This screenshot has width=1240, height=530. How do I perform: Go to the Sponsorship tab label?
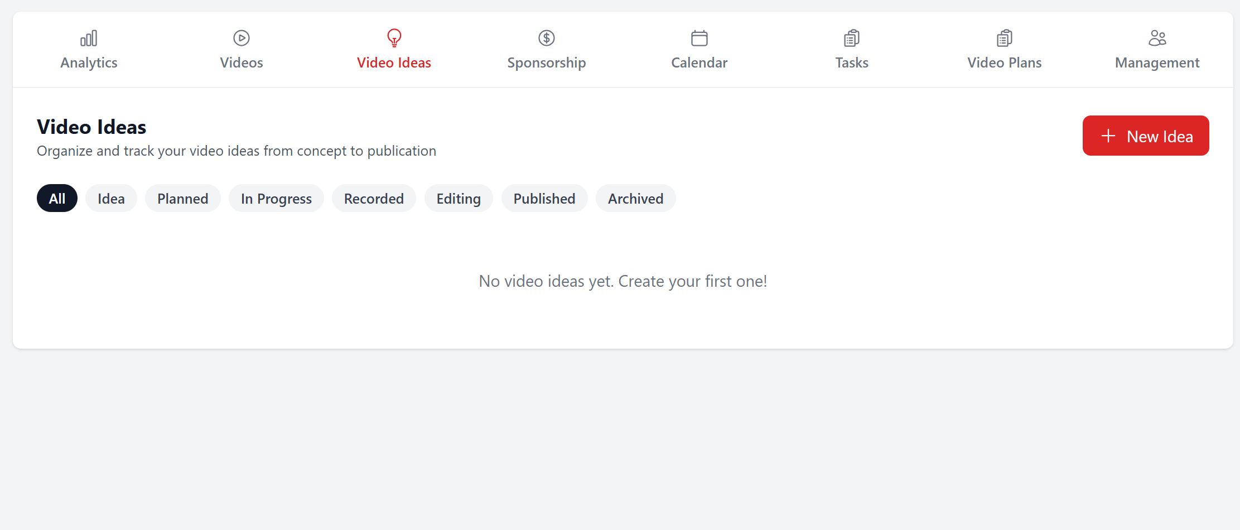[547, 63]
